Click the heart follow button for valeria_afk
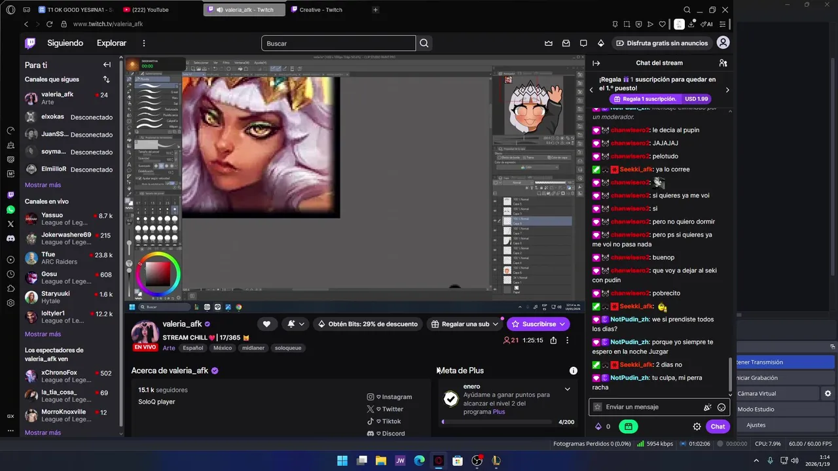The height and width of the screenshot is (471, 838). [x=266, y=324]
